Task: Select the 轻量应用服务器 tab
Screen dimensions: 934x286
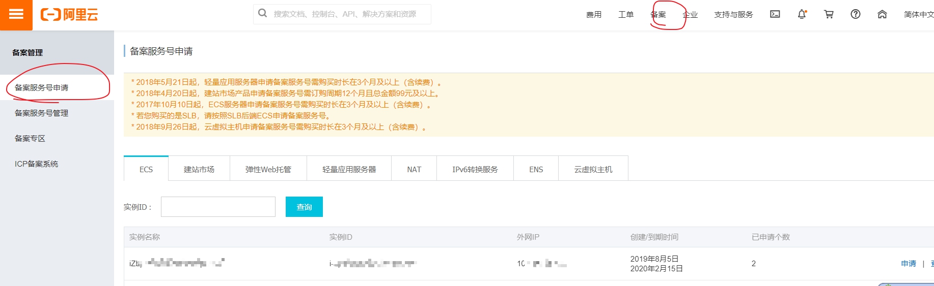Action: click(349, 169)
